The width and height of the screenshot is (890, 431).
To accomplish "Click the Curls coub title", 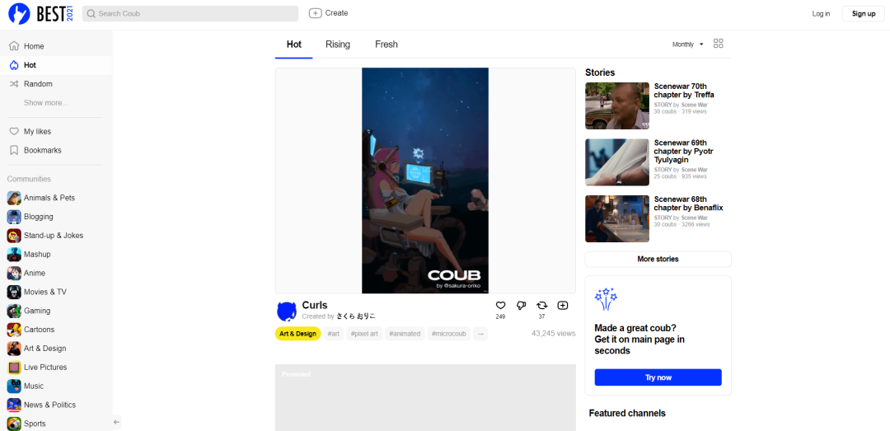I will (315, 306).
